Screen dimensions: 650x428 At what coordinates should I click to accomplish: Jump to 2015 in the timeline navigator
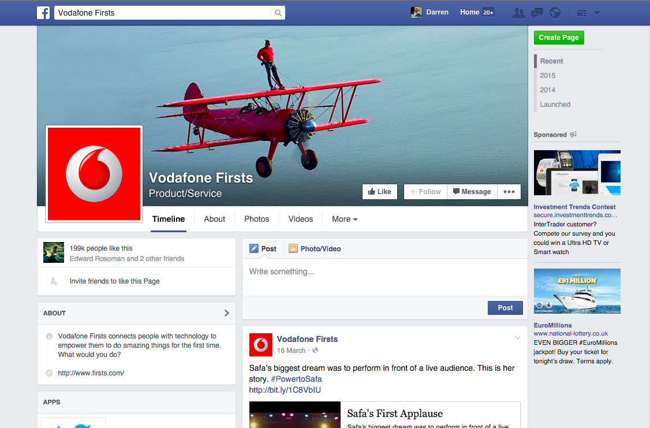(x=547, y=76)
